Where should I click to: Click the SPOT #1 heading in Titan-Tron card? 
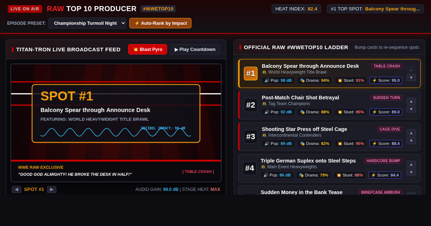67,96
